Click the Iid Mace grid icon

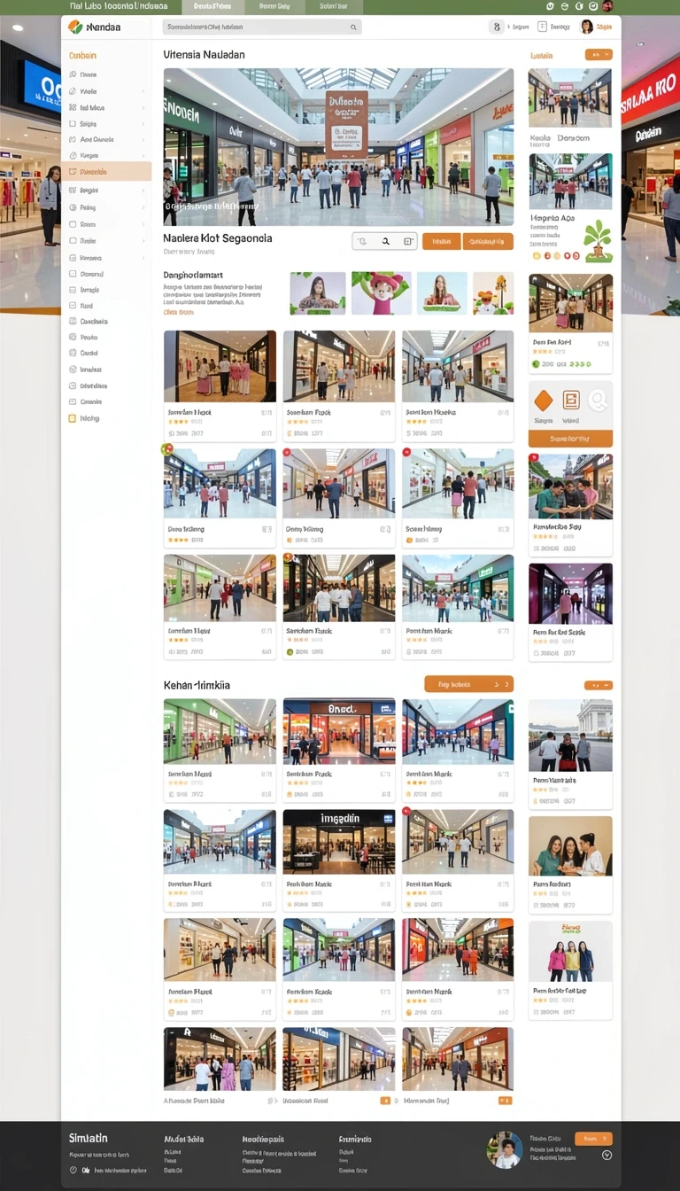coord(73,108)
